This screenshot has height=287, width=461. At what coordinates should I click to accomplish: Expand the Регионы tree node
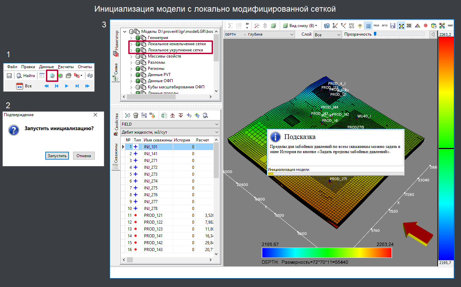pyautogui.click(x=131, y=68)
